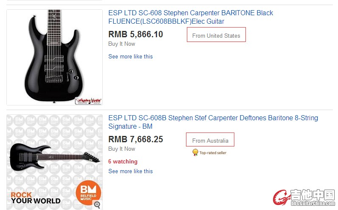See more like this for the SC-608B listing

[130, 171]
